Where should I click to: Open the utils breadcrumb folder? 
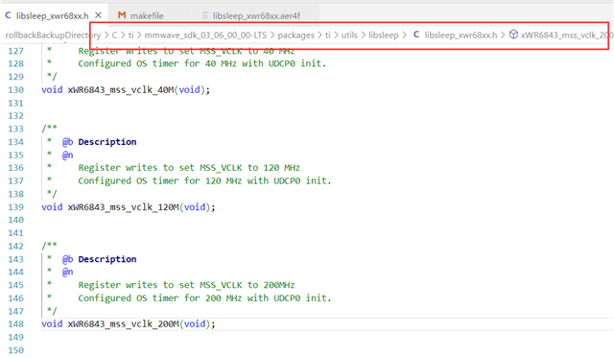point(349,36)
